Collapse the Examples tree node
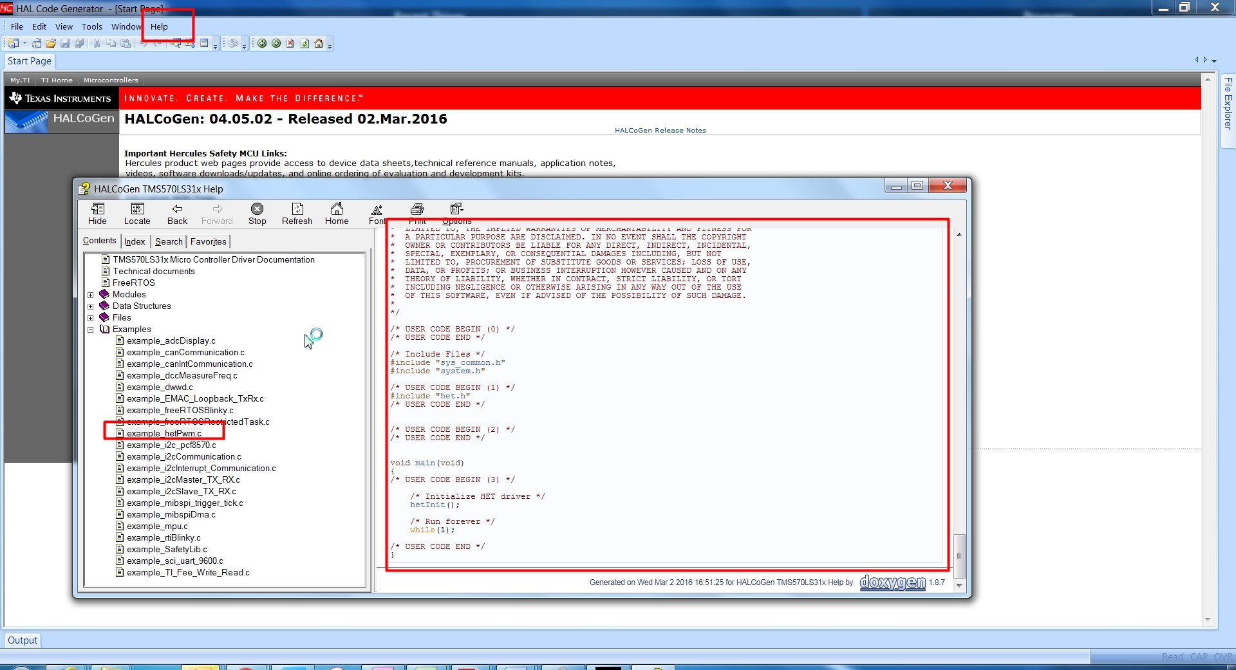This screenshot has width=1236, height=670. point(91,330)
